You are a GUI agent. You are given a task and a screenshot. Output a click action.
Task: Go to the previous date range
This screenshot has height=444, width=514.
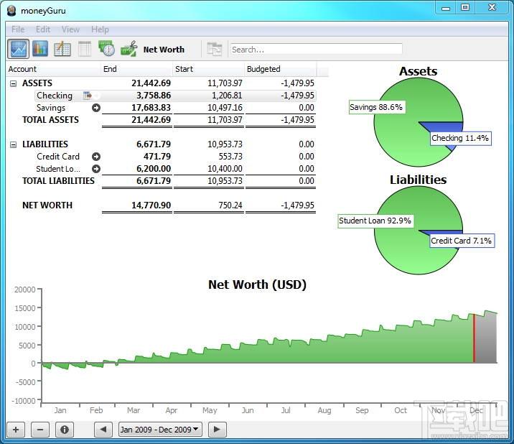[103, 429]
